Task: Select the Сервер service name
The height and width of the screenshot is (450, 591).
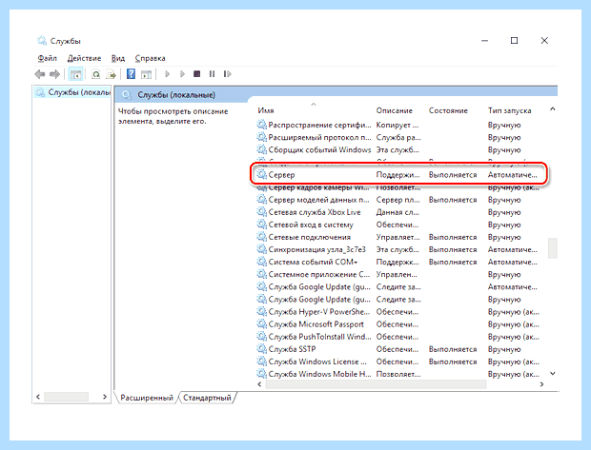Action: (281, 175)
